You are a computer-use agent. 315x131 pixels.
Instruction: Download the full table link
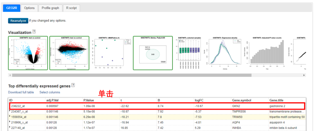[x=21, y=92]
